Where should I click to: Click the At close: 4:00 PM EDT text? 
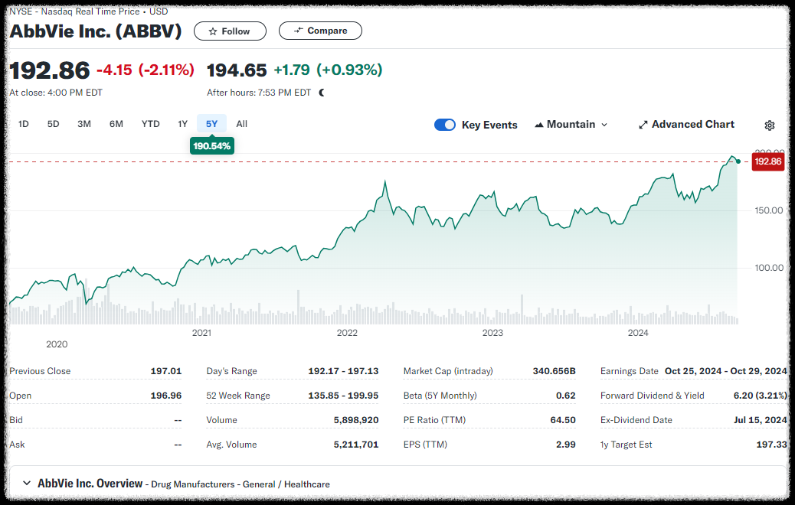pyautogui.click(x=56, y=93)
